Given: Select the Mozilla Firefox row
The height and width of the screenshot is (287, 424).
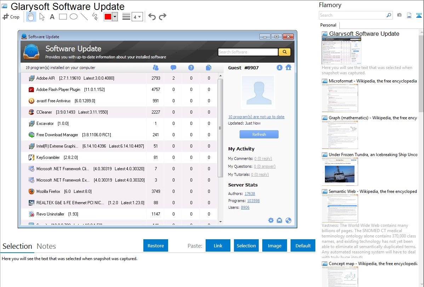Looking at the screenshot, I should tap(119, 191).
